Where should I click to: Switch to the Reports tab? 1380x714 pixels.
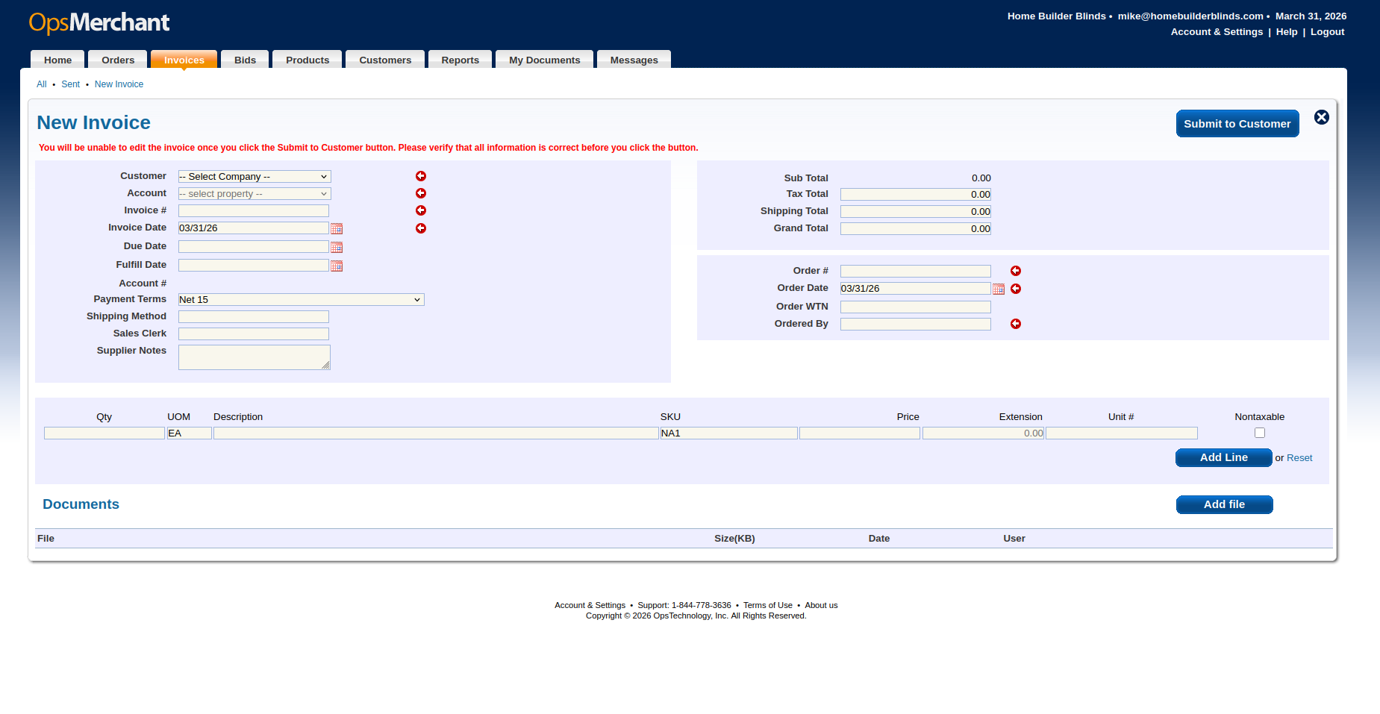460,60
